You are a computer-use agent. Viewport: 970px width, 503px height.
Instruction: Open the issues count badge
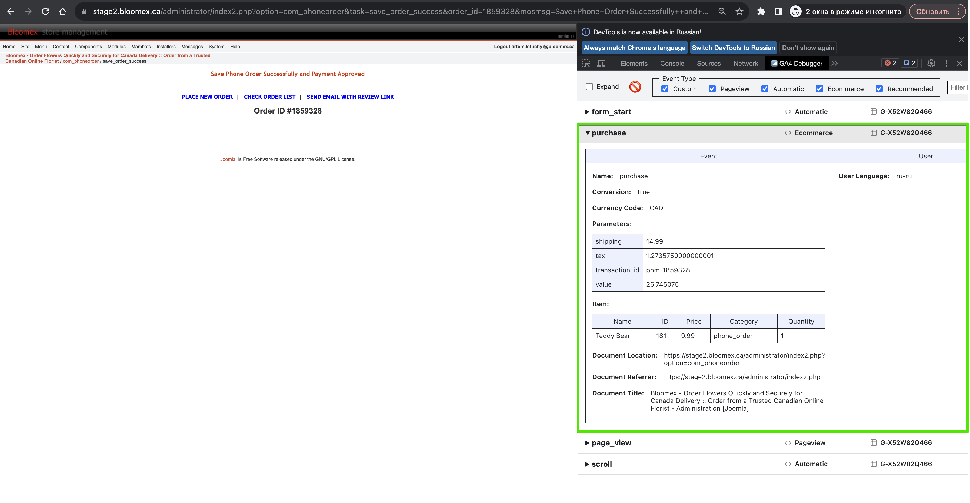(909, 63)
